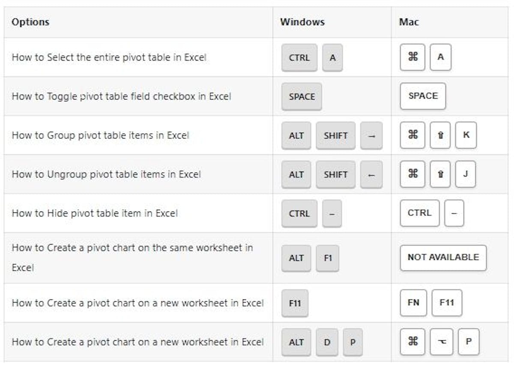Click the "How to Hide pivot table item" text
This screenshot has height=369, width=514.
tap(95, 213)
